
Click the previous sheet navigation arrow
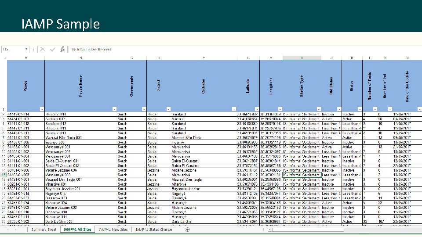[8, 230]
